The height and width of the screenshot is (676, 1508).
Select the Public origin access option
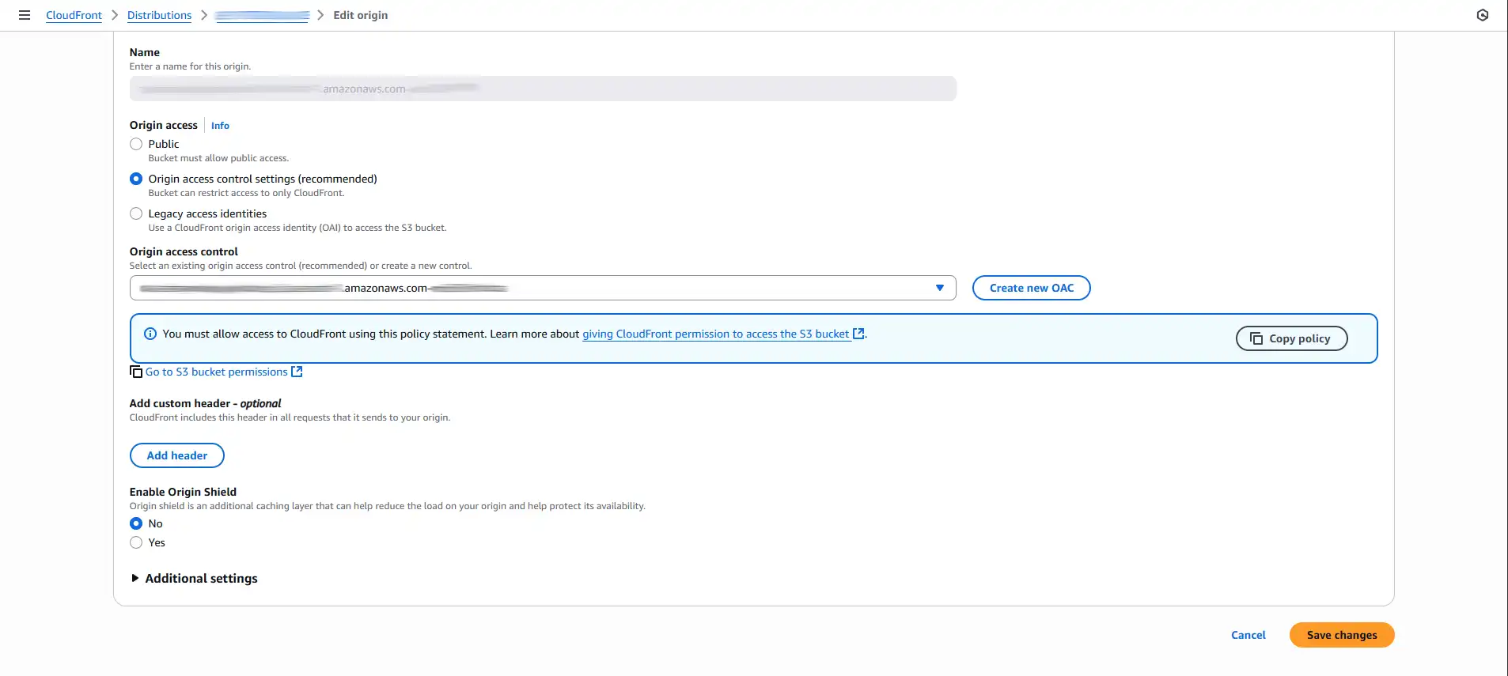[136, 144]
